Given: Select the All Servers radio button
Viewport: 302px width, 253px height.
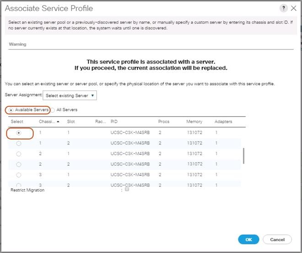Looking at the screenshot, I should click(x=53, y=110).
